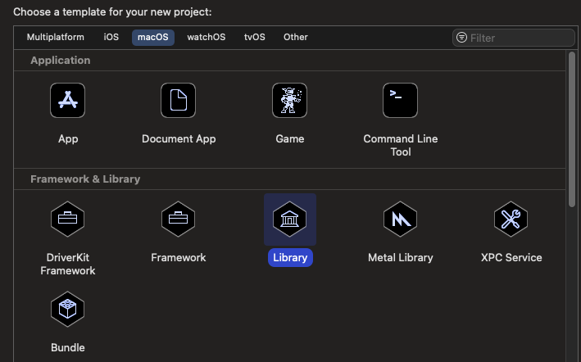Choose the Document App template icon

[x=179, y=101]
